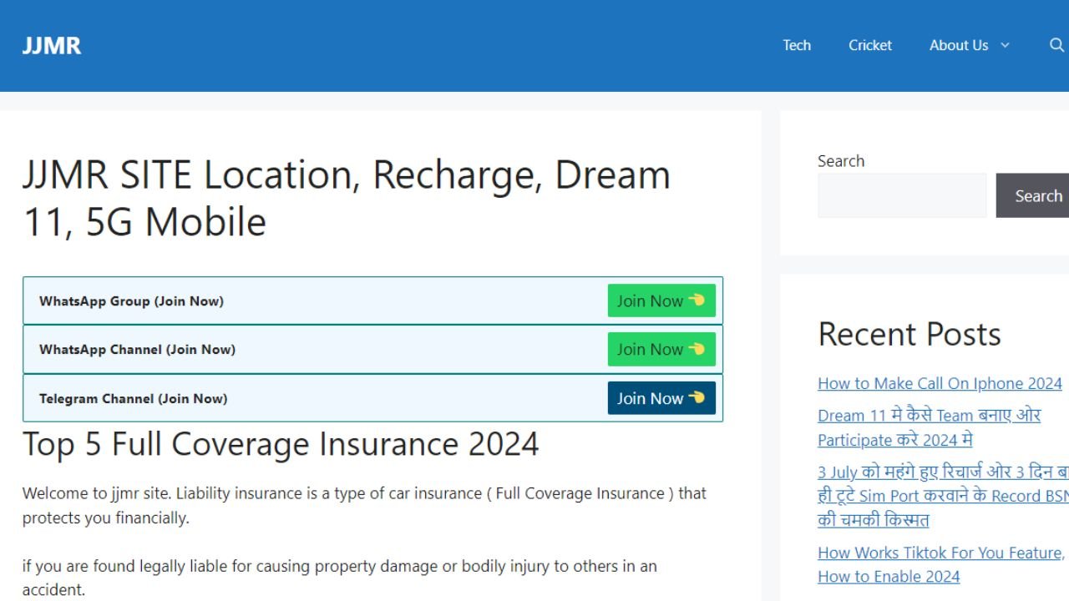Join Now button for WhatsApp Group
Image resolution: width=1069 pixels, height=601 pixels.
coord(661,300)
